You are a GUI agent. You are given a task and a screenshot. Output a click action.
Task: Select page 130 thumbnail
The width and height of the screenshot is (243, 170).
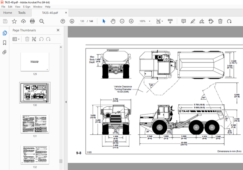click(35, 93)
